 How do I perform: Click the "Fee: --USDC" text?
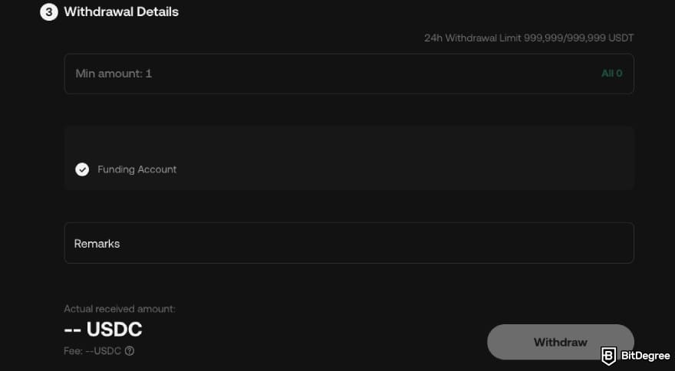click(93, 351)
